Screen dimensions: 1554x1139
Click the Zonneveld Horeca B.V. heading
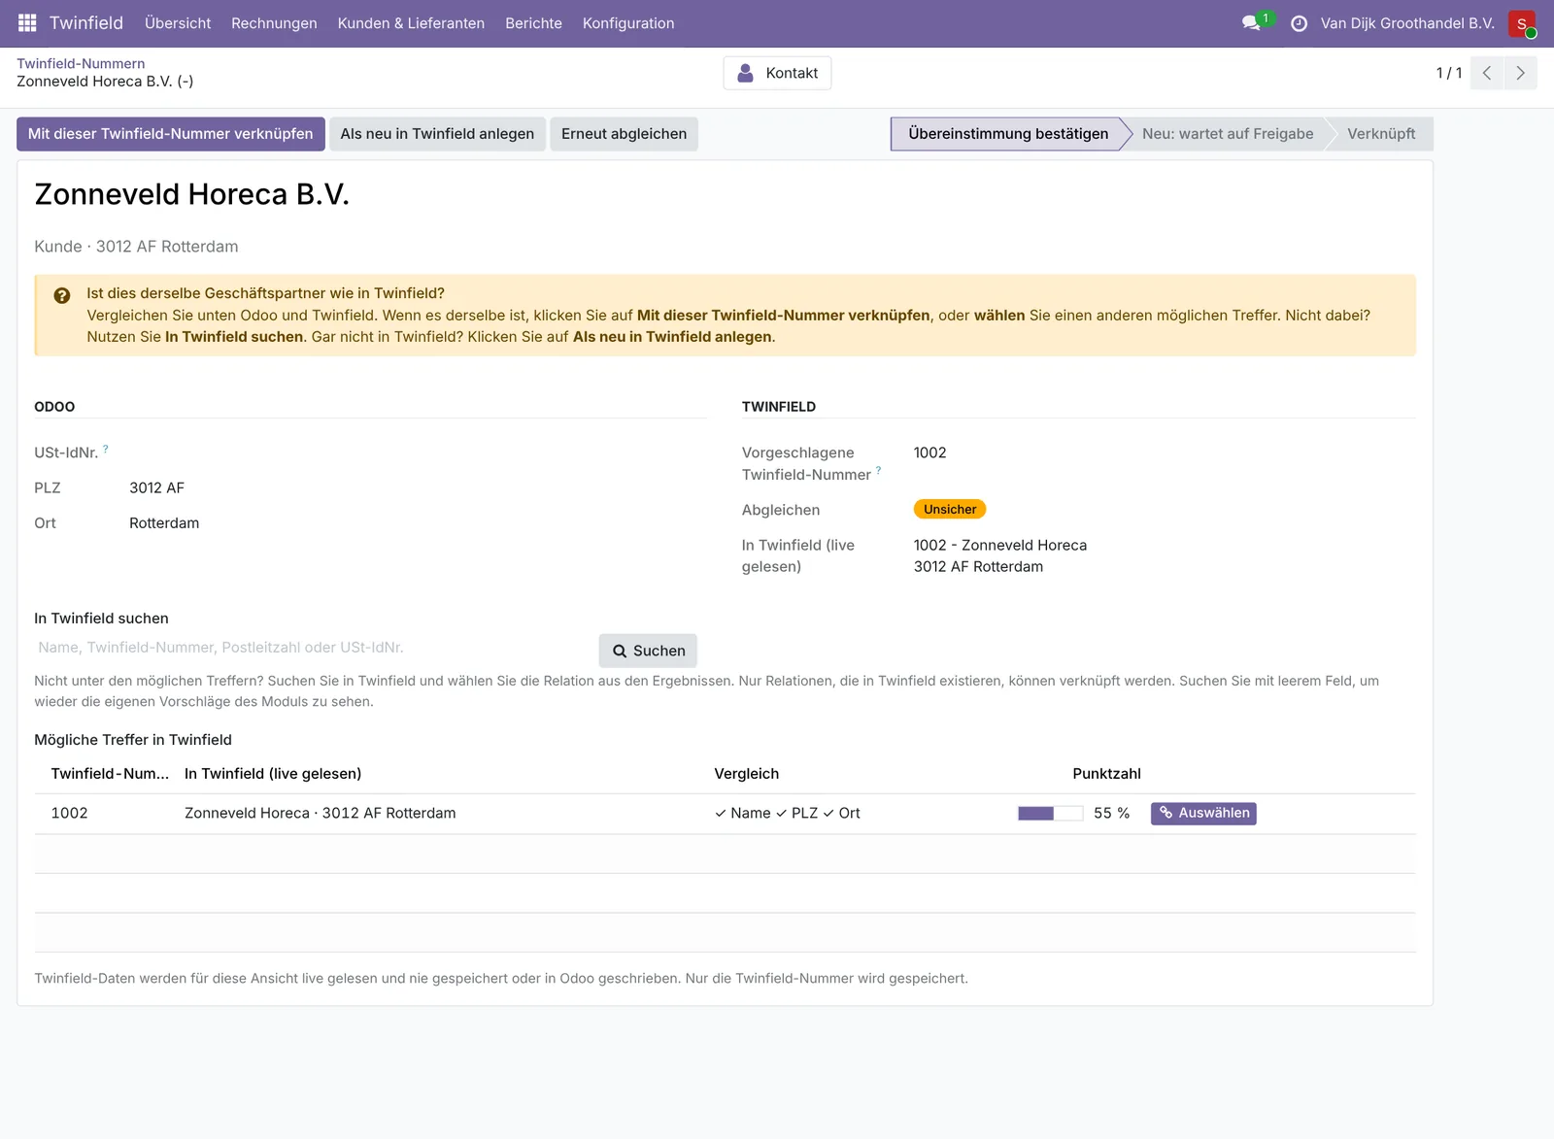(191, 194)
